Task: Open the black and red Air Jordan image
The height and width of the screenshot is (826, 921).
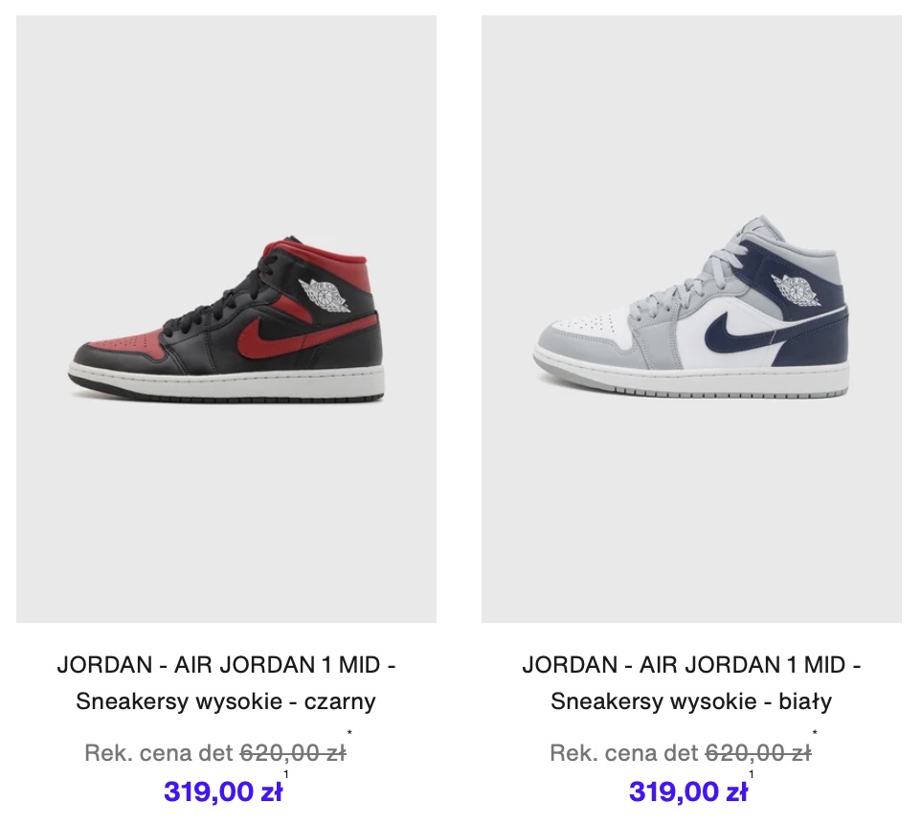Action: 226,319
